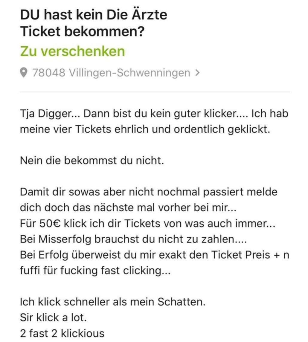Click the location pin icon
This screenshot has height=342, width=308.
(24, 73)
